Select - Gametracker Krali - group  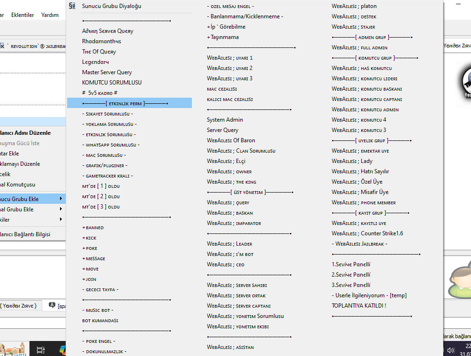tap(107, 176)
